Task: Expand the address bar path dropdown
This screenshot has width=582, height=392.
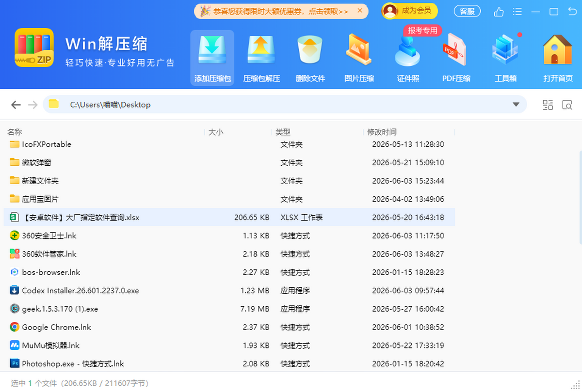Action: click(x=516, y=105)
